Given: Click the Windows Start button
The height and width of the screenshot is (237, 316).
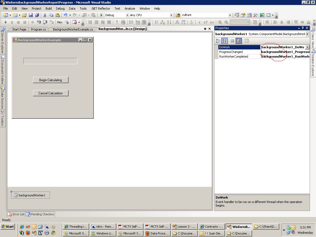Looking at the screenshot, I should click(x=8, y=227).
